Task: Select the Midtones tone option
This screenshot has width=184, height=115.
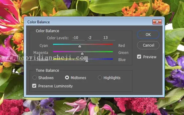Action: point(67,78)
